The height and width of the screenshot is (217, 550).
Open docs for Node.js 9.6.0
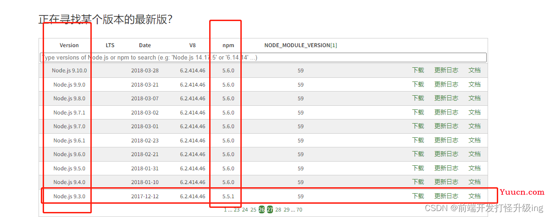point(475,154)
